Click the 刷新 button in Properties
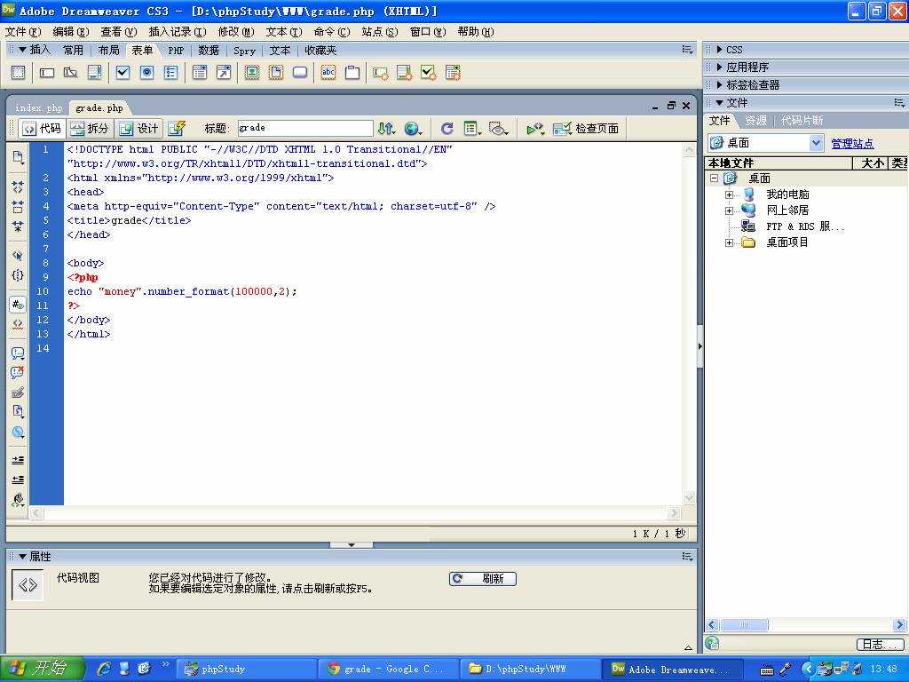This screenshot has width=909, height=682. point(482,578)
